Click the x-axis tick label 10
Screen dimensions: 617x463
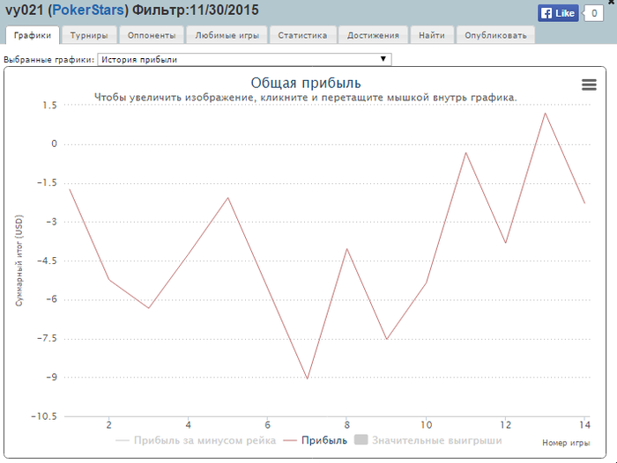point(426,425)
